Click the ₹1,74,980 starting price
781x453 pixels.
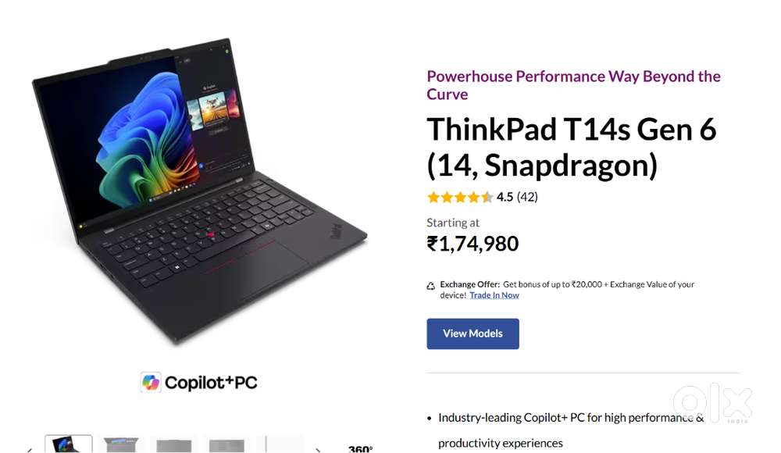pyautogui.click(x=473, y=244)
